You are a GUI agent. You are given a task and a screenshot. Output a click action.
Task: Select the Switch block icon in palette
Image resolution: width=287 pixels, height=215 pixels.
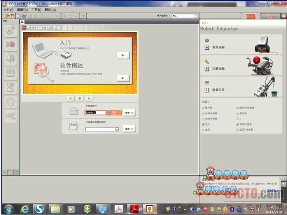(10, 116)
